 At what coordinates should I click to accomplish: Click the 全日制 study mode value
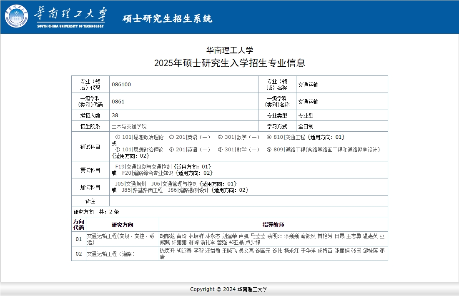pyautogui.click(x=306, y=126)
